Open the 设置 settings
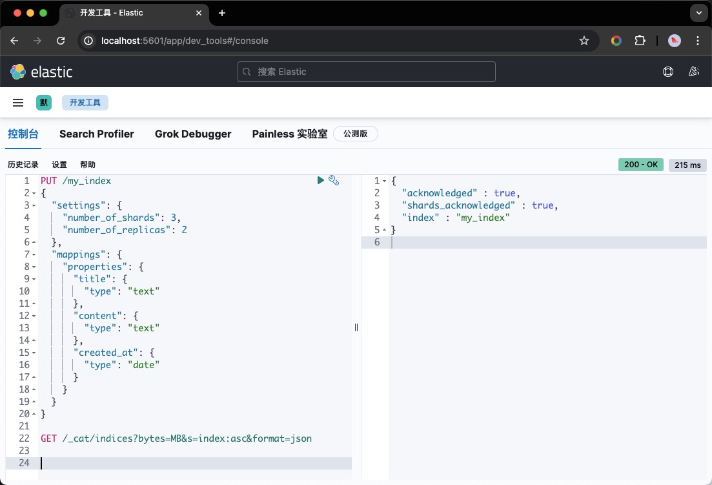 [59, 165]
